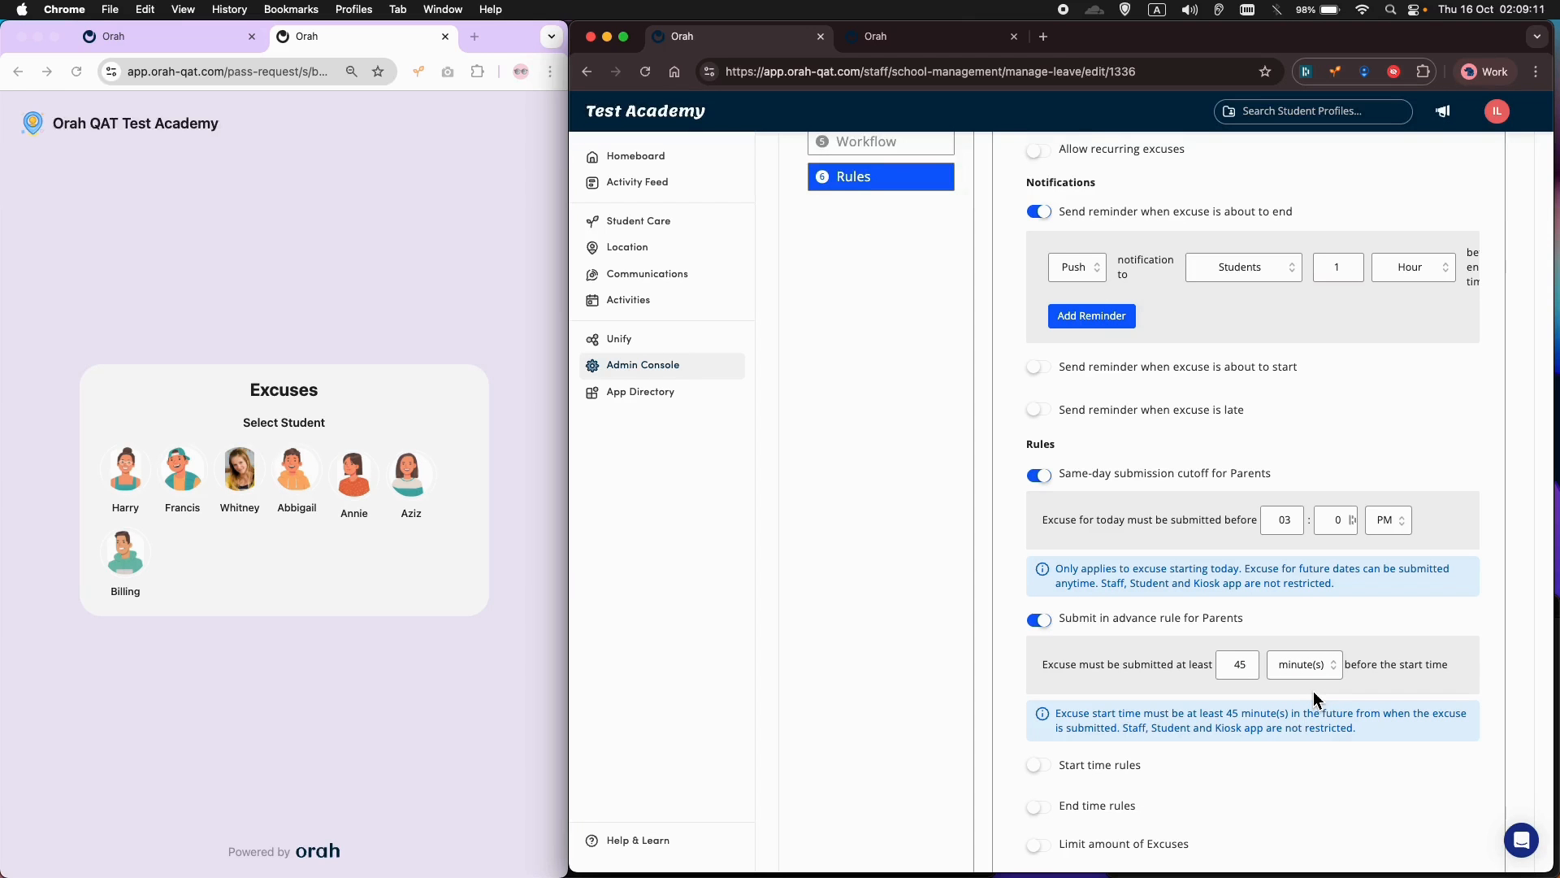The image size is (1560, 878).
Task: Enable Send reminder when excuse is late
Action: 1038,410
